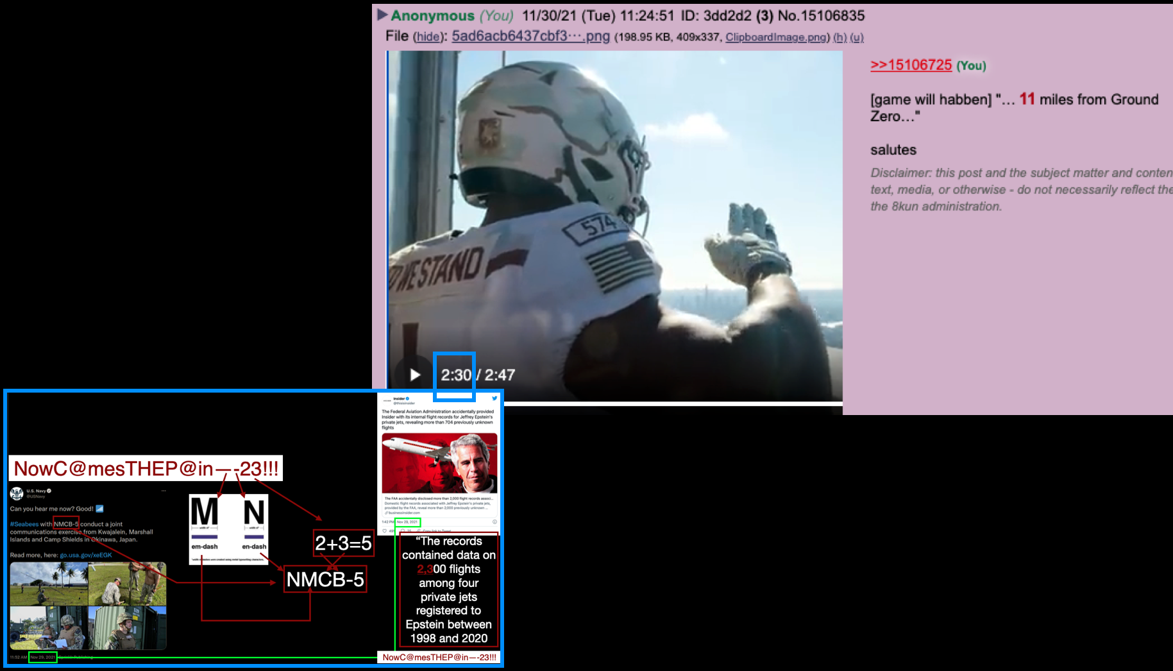Screen dimensions: 1173x671
Task: Click the (h) link after filename
Action: tap(840, 37)
